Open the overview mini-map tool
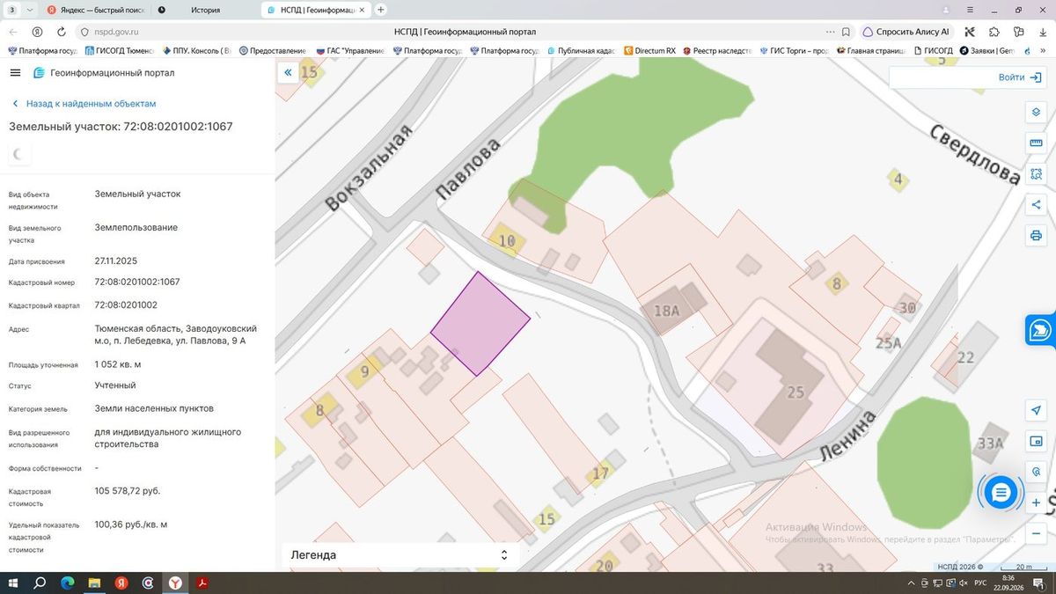 point(1036,442)
